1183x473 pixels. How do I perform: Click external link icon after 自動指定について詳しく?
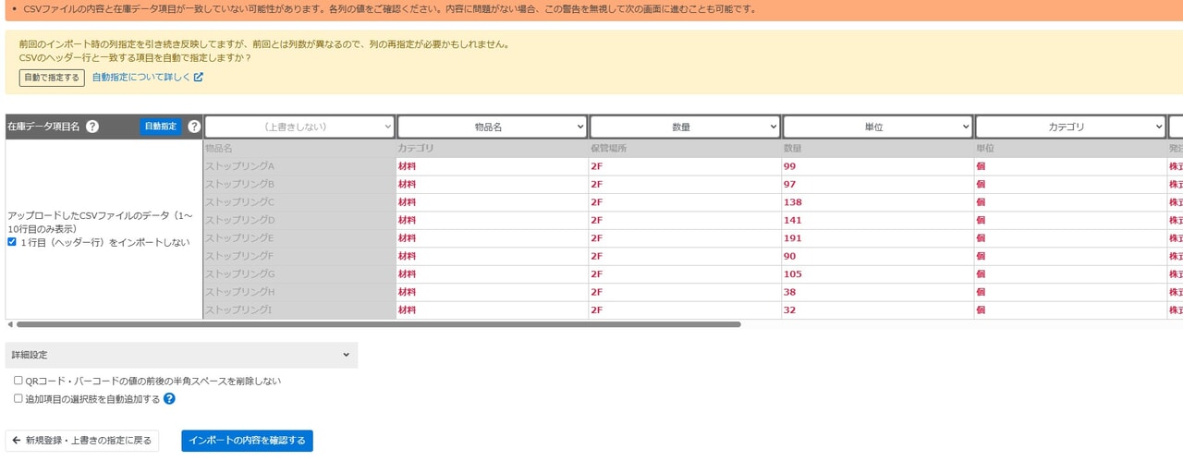tap(199, 78)
